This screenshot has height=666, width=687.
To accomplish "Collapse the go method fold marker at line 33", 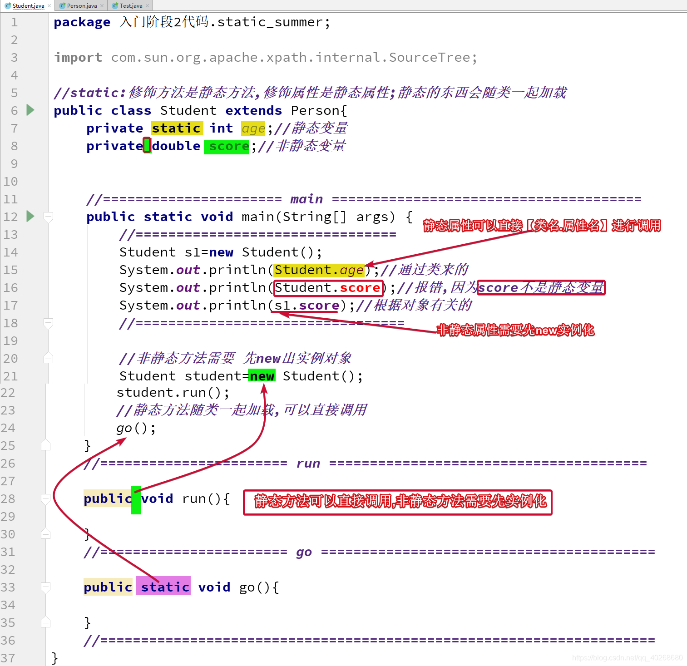I will tap(46, 587).
